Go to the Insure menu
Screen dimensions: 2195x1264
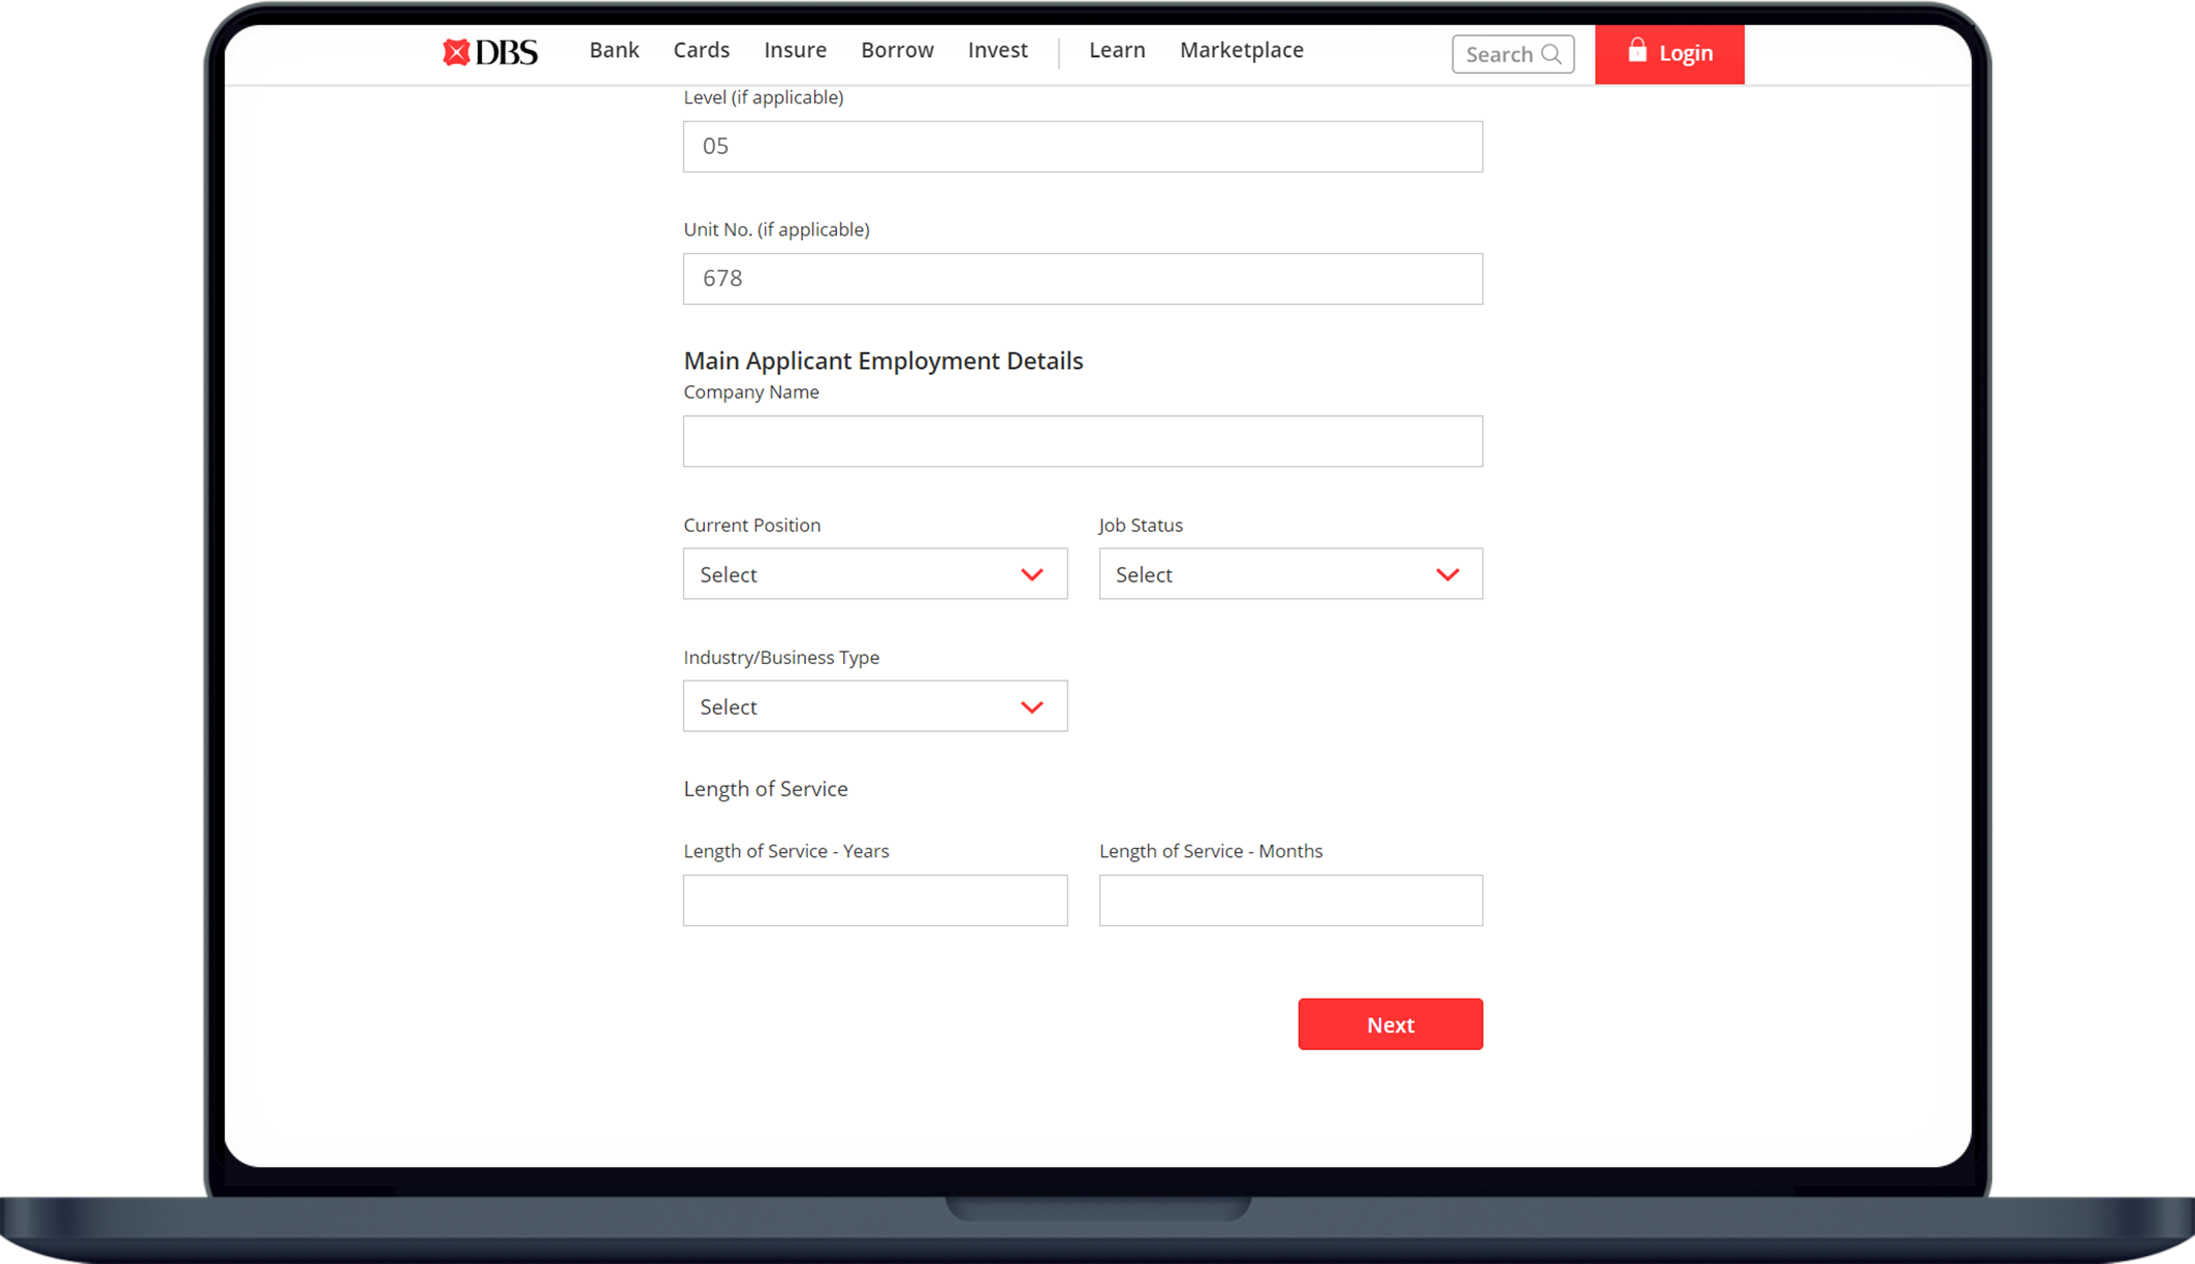[x=795, y=51]
